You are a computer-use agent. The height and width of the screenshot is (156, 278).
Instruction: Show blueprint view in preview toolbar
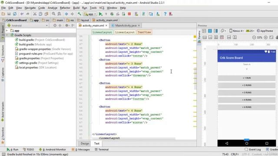[x=210, y=31]
